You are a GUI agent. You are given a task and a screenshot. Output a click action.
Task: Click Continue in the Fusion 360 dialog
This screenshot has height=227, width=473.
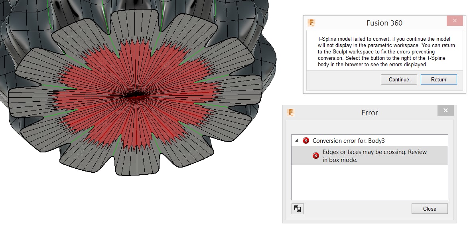[399, 79]
